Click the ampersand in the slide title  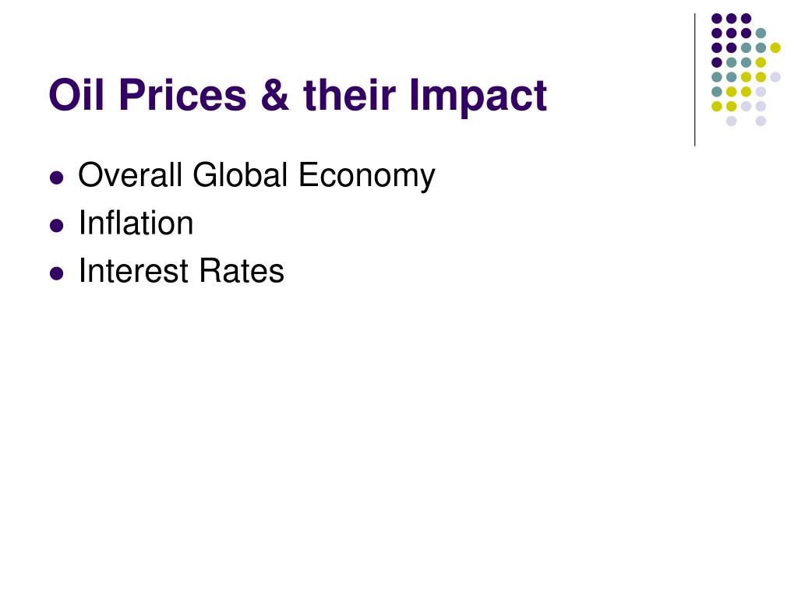[275, 94]
